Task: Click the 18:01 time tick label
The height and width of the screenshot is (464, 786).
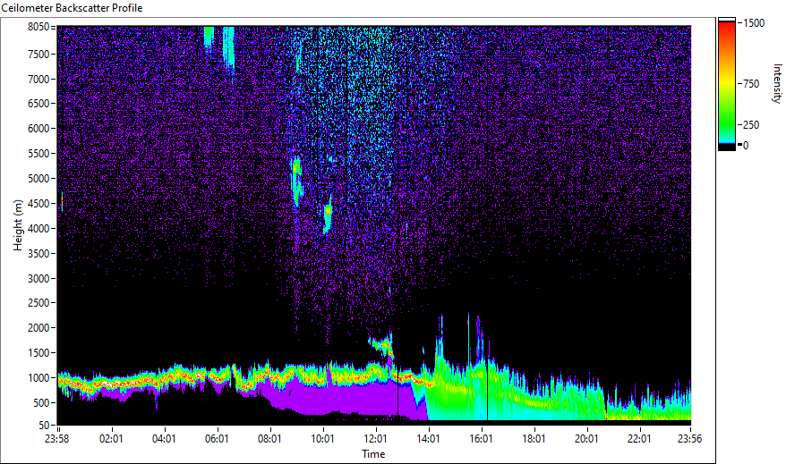Action: [x=534, y=439]
